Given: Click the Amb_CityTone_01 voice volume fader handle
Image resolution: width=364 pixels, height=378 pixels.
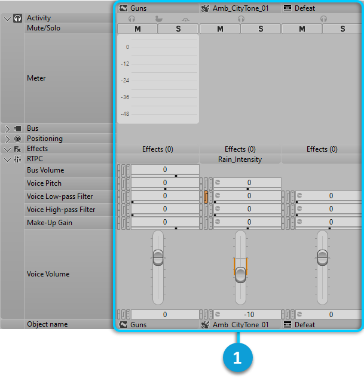Looking at the screenshot, I should pyautogui.click(x=240, y=275).
